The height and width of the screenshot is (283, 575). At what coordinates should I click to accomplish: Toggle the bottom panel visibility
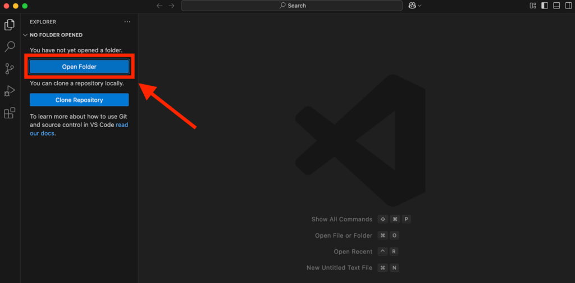click(556, 6)
